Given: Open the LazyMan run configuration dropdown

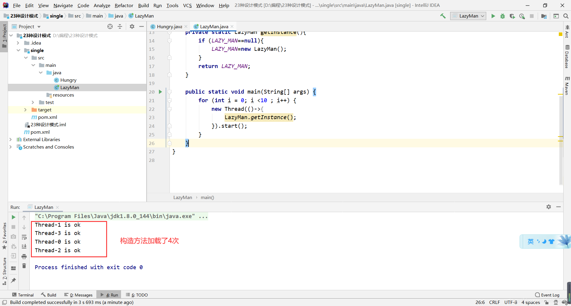Looking at the screenshot, I should coord(468,16).
